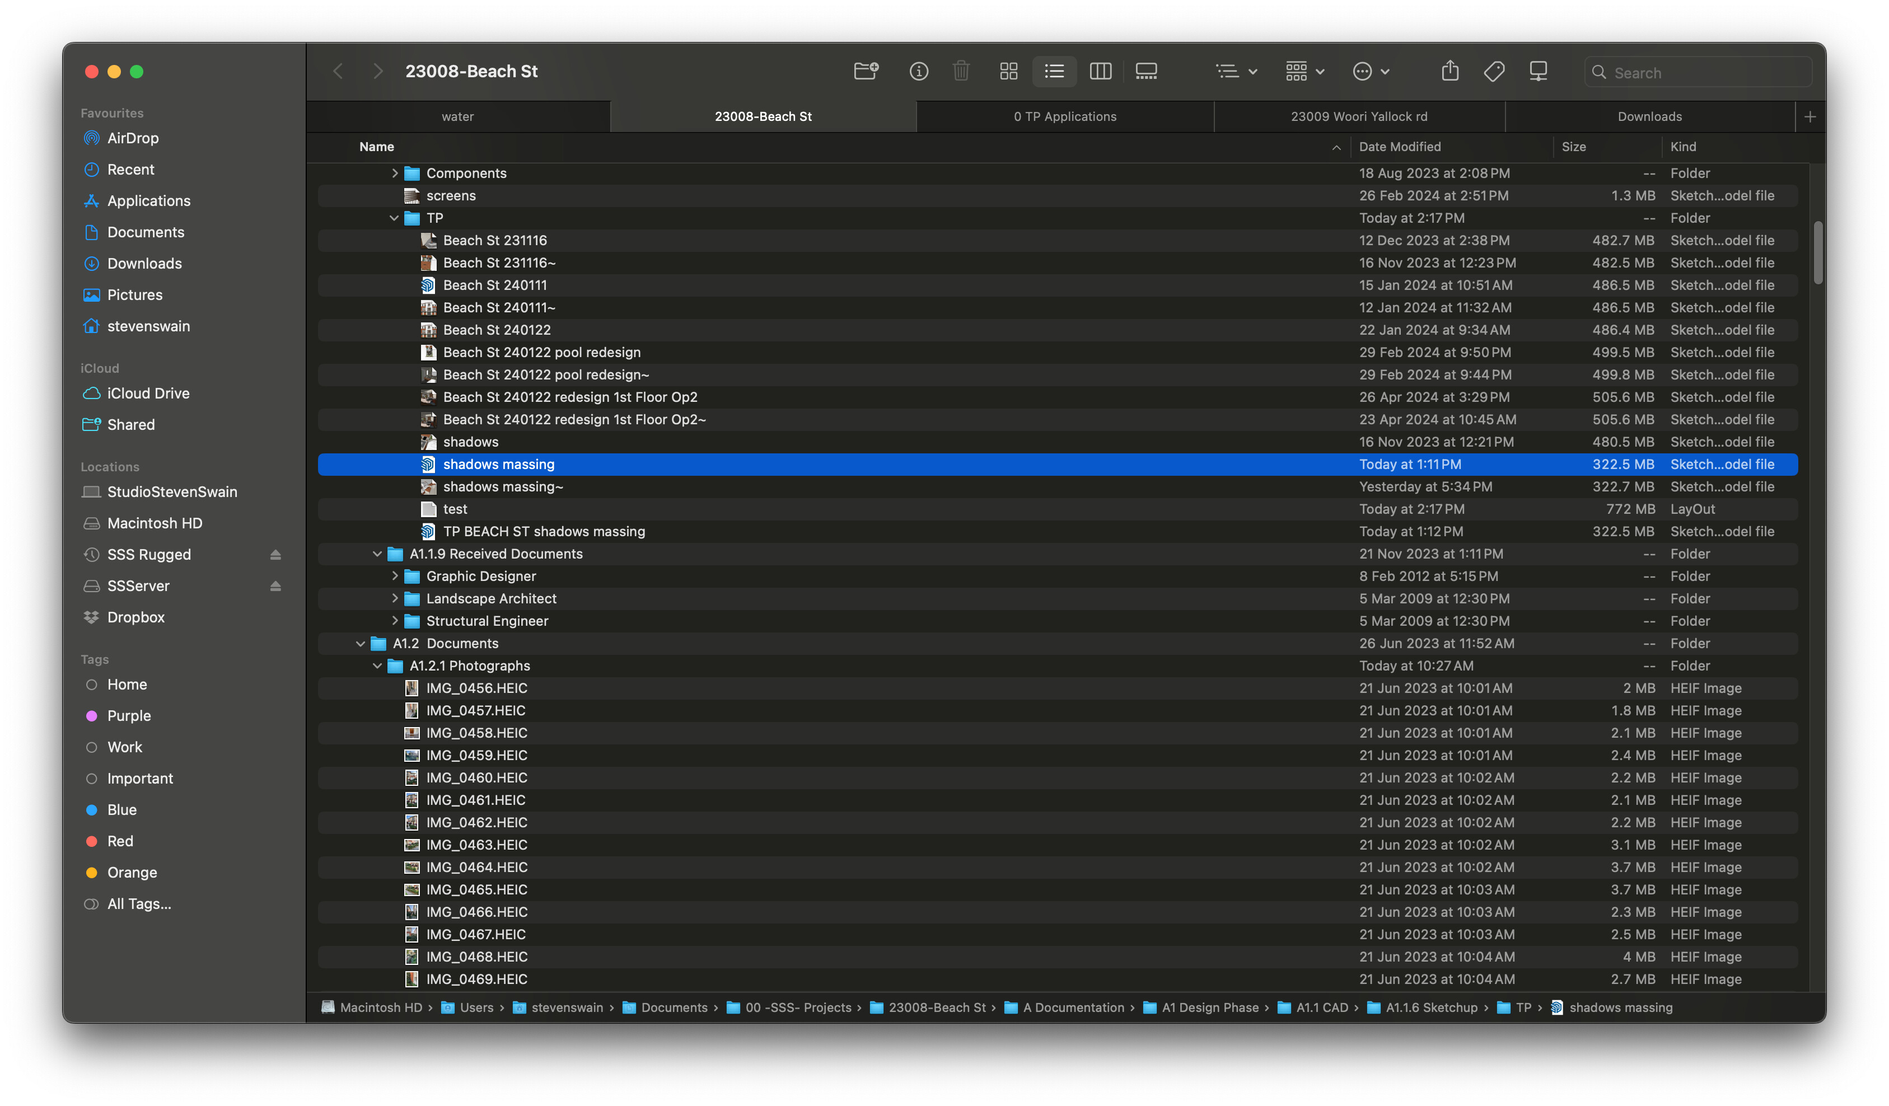Switch to icon grid view

pyautogui.click(x=1008, y=71)
